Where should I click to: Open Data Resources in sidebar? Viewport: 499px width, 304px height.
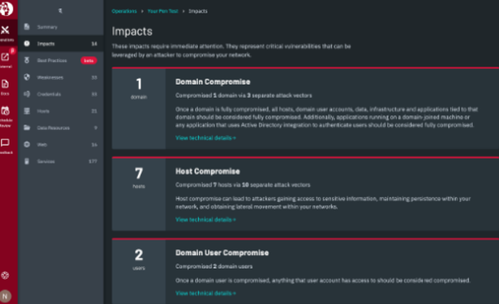click(53, 128)
